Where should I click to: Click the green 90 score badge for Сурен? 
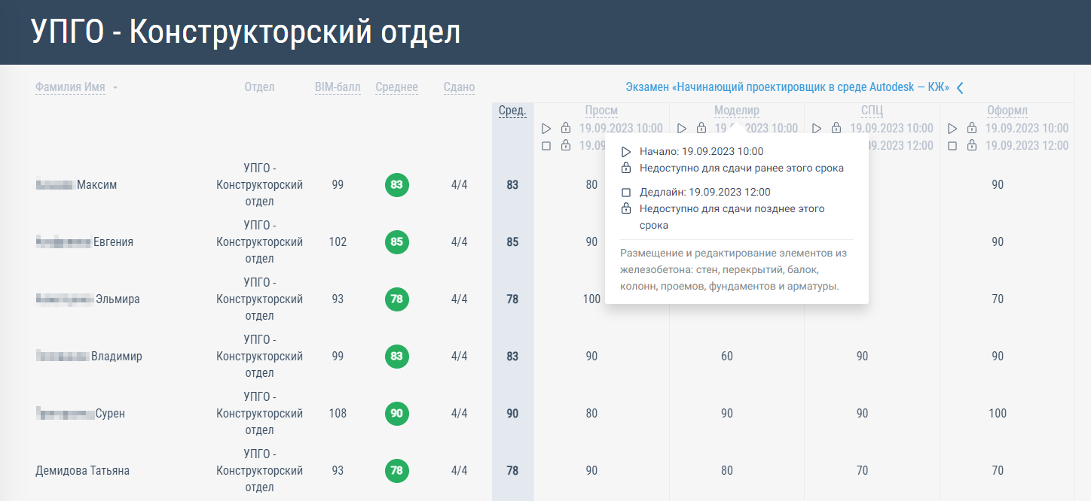click(396, 414)
